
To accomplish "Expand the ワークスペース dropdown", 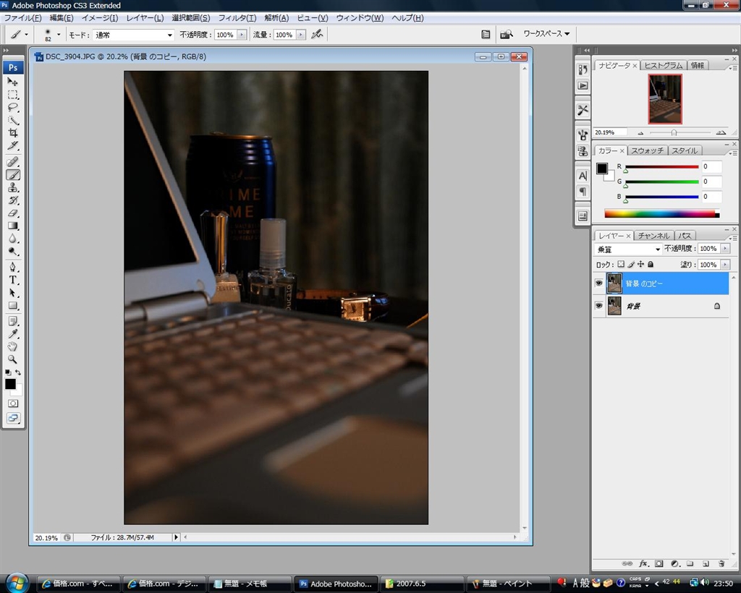I will [x=546, y=34].
